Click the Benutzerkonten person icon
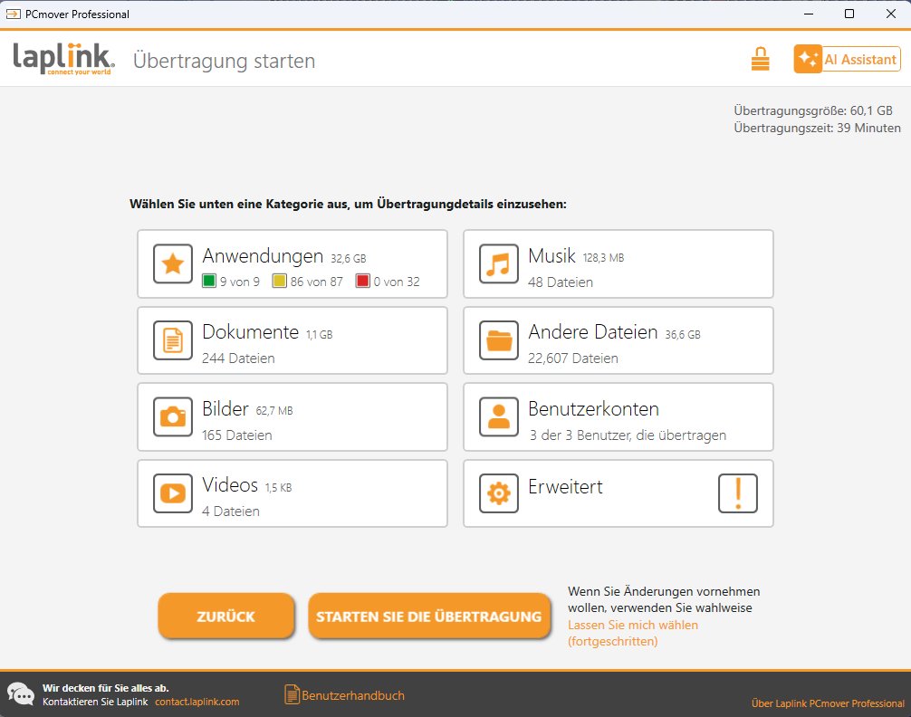Image resolution: width=911 pixels, height=717 pixels. (498, 416)
